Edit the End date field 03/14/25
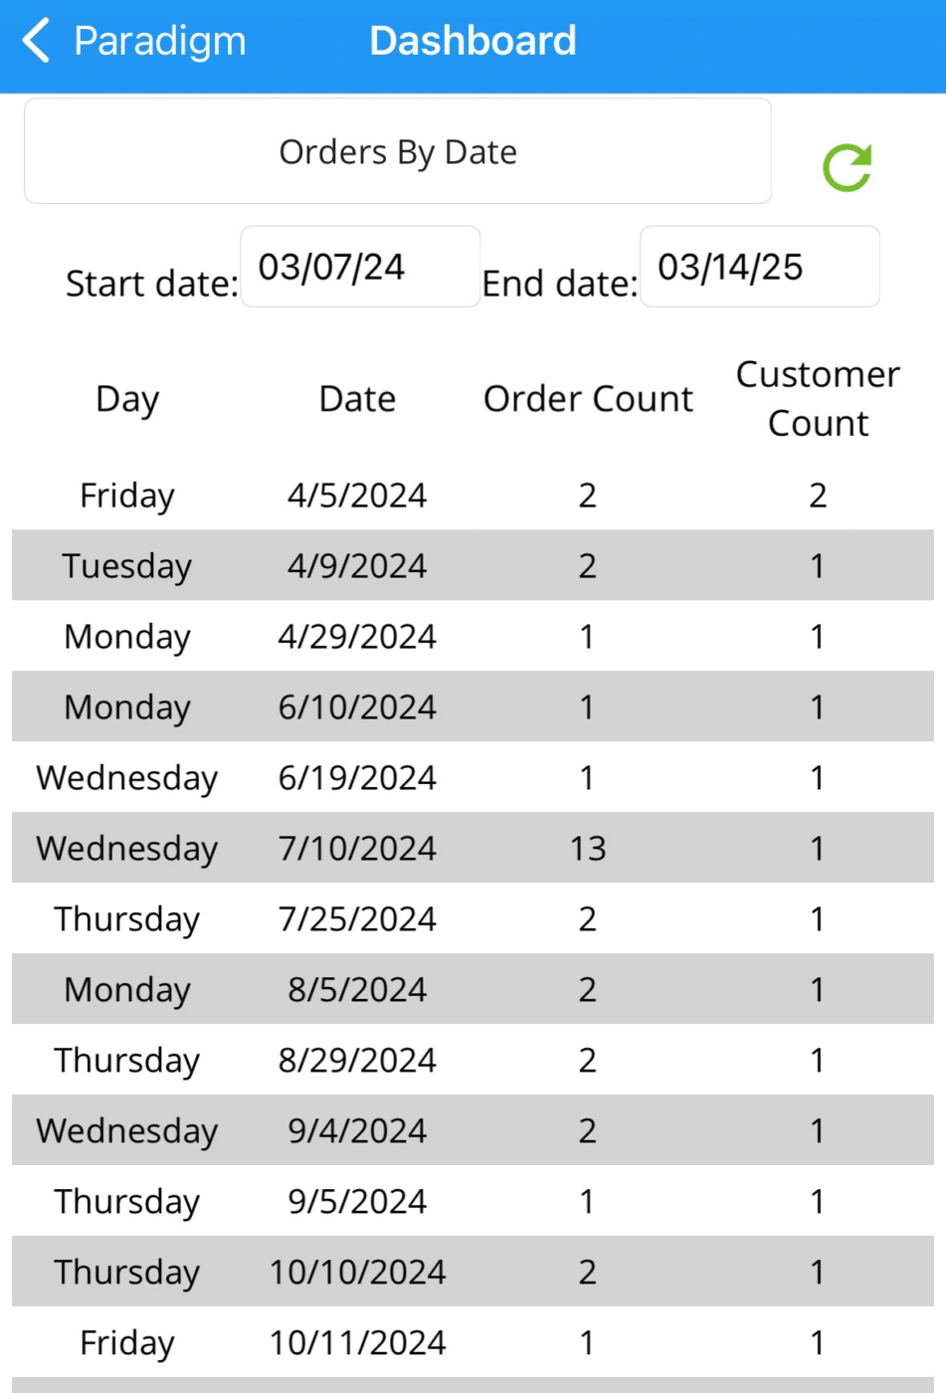This screenshot has height=1393, width=946. point(760,267)
